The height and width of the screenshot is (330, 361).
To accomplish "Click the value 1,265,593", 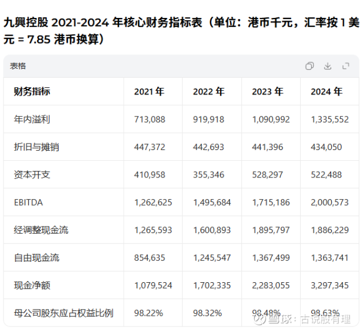I will [153, 230].
